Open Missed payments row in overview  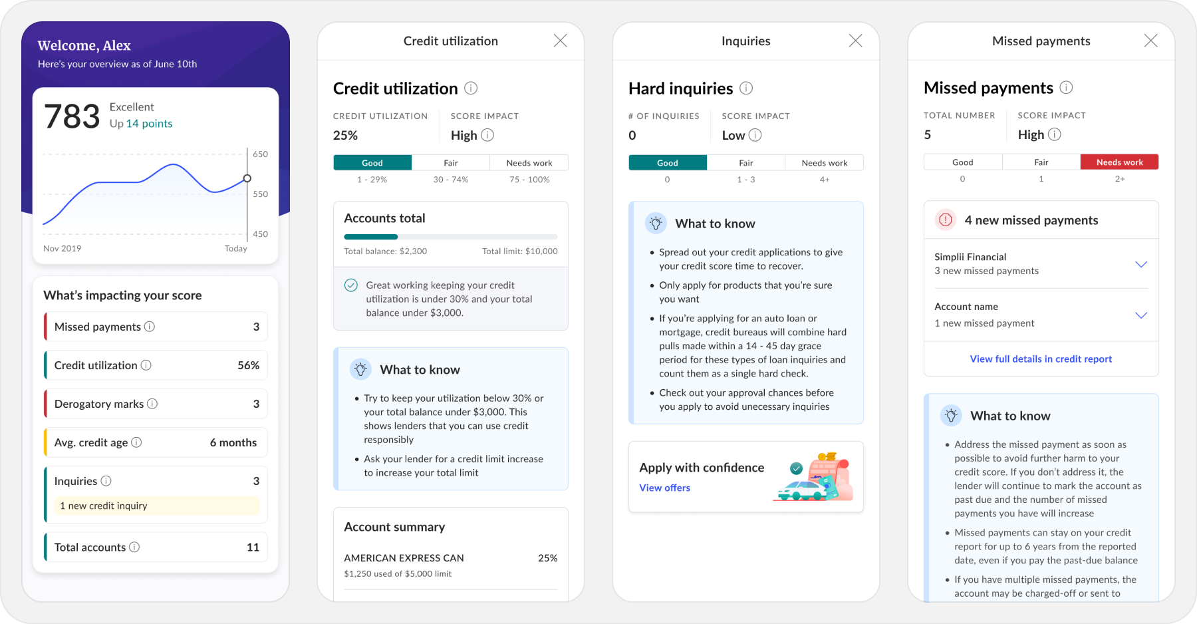click(x=156, y=327)
